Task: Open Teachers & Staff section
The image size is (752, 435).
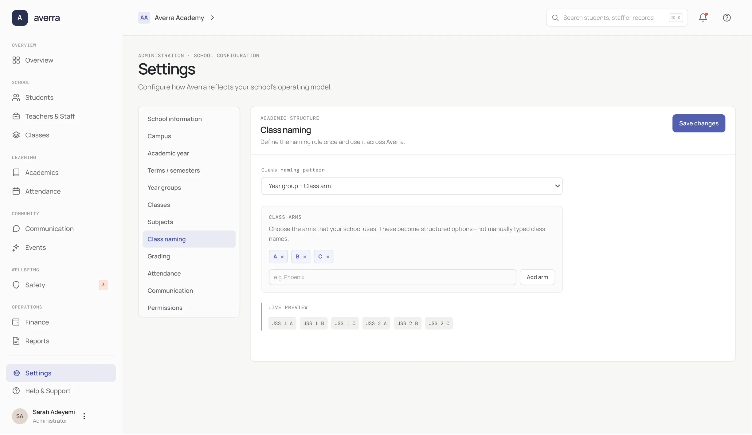Action: point(61,116)
